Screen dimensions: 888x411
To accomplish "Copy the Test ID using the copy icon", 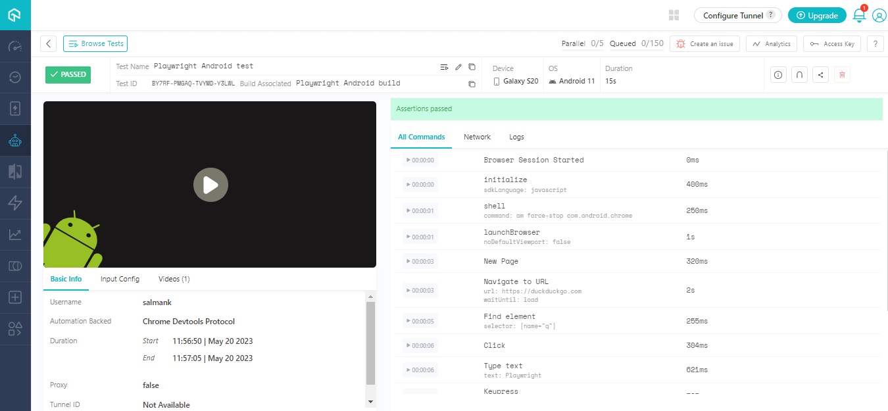I will coord(472,84).
